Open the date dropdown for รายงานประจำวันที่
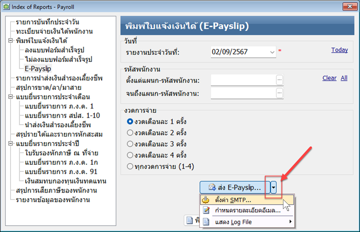This screenshot has height=232, width=360. coord(272,52)
